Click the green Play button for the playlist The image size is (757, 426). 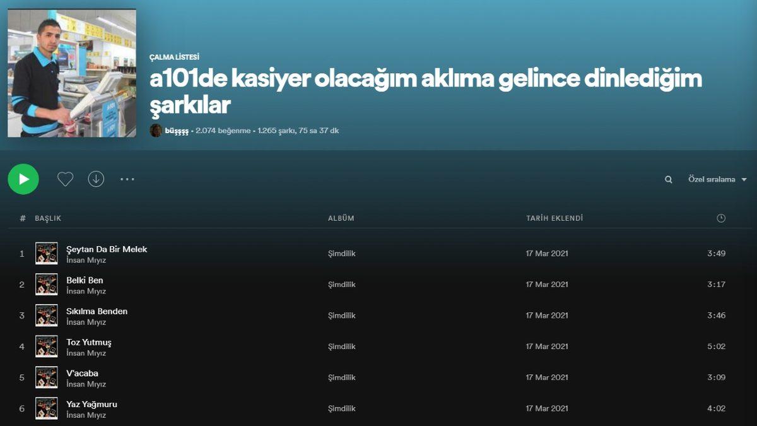coord(23,179)
